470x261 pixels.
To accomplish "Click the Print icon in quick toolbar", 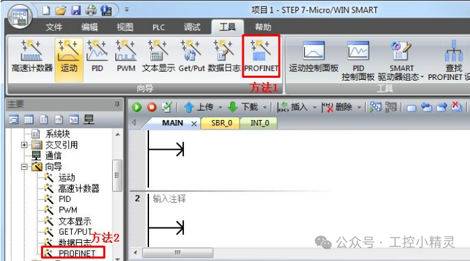I will (x=91, y=11).
